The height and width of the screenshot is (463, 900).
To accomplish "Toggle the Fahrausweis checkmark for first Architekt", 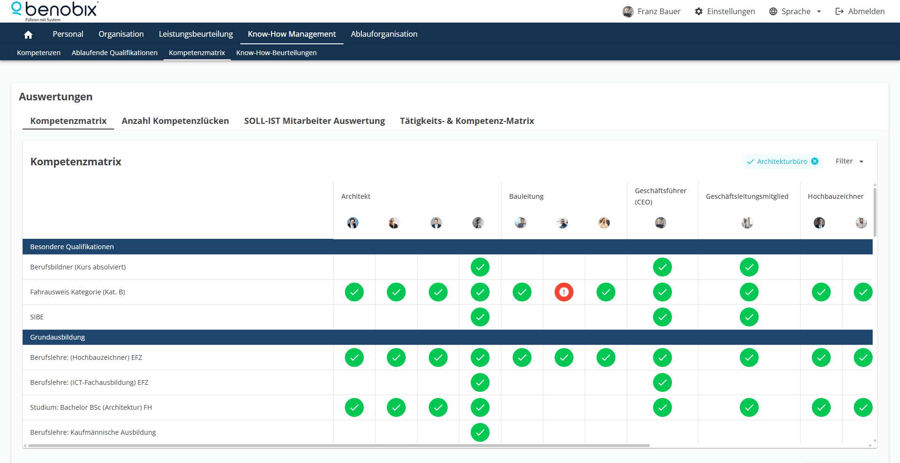I will click(354, 292).
